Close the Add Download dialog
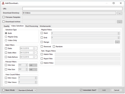 click(x=121, y=3)
